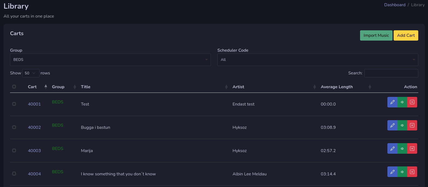Click the BEDS group label for cart 40001

tap(58, 102)
